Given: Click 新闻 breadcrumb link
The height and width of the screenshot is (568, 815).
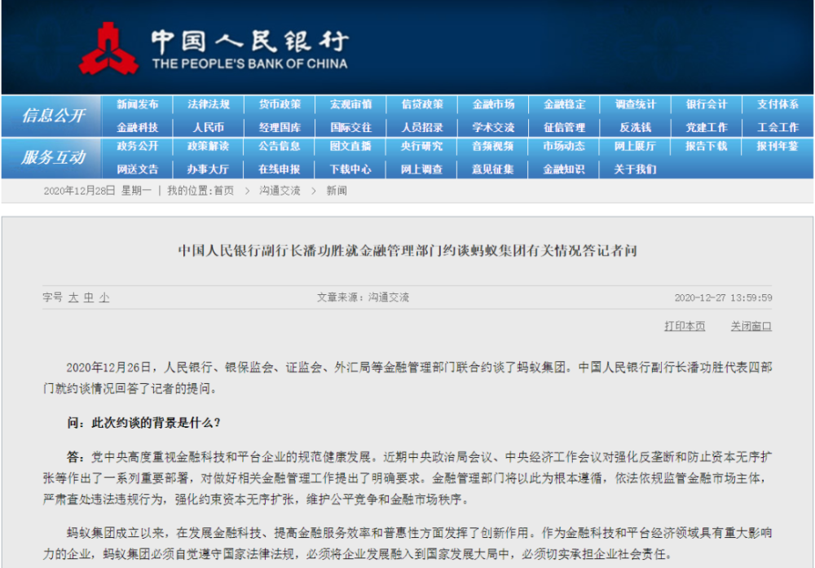Looking at the screenshot, I should pos(337,191).
